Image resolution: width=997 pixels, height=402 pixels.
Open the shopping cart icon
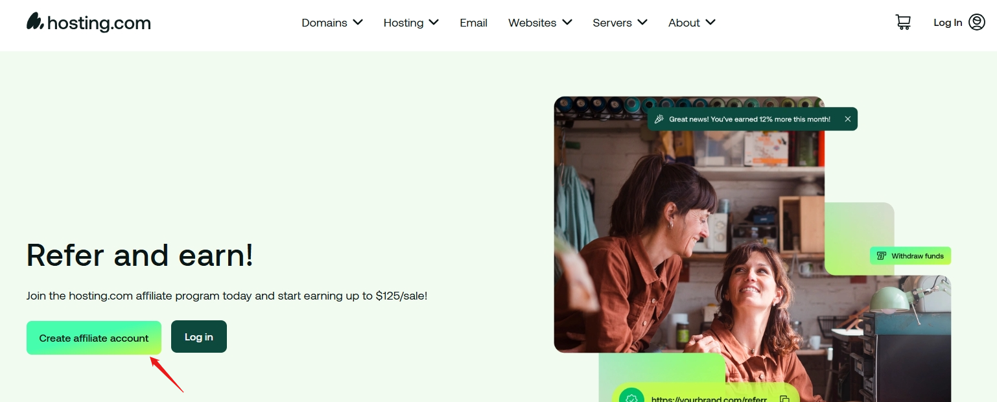tap(903, 22)
